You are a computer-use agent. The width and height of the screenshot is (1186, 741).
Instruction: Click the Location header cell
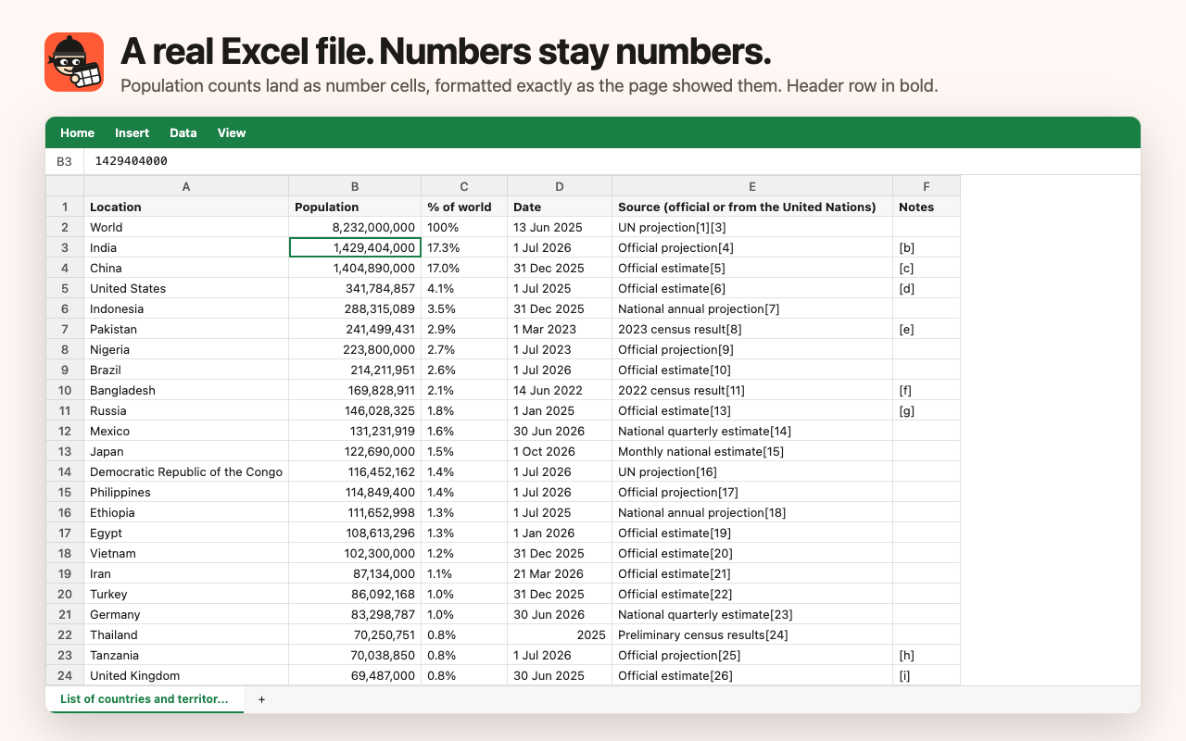[186, 207]
